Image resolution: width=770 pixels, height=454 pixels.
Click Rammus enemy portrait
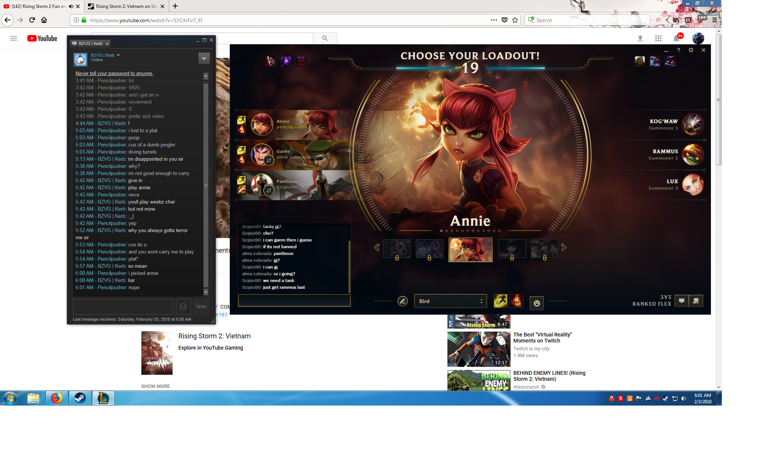point(693,154)
